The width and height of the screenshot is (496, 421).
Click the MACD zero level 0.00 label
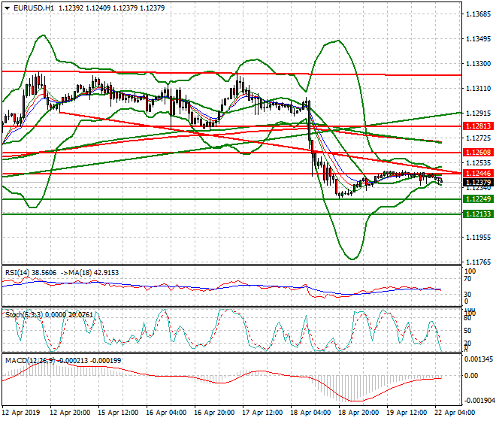pyautogui.click(x=471, y=376)
